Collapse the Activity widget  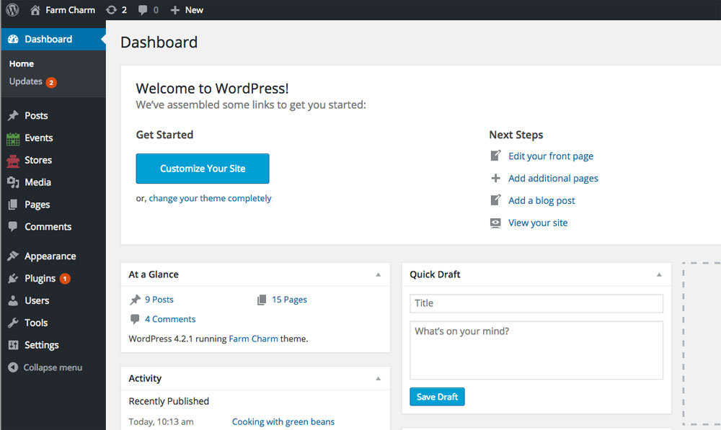(378, 379)
